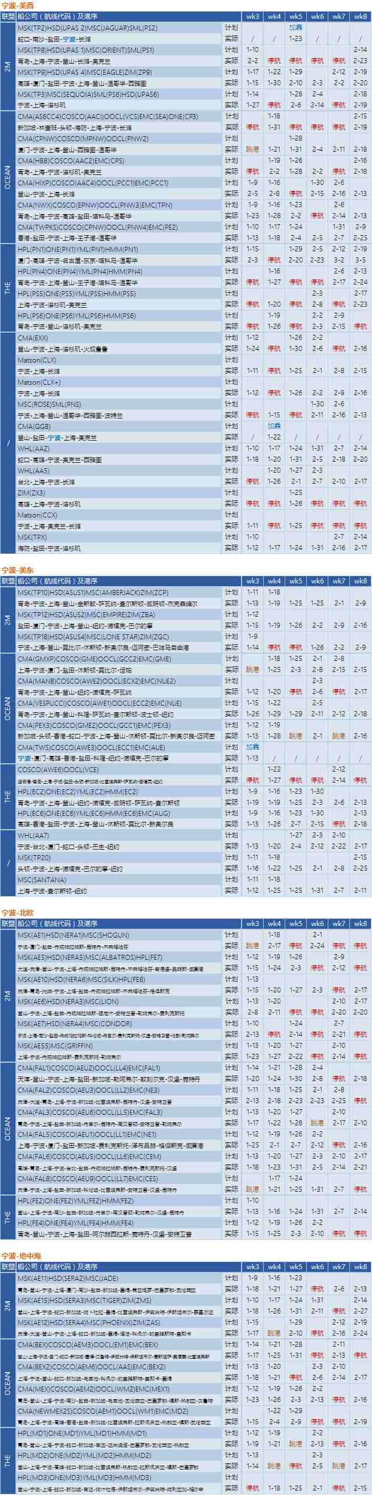The height and width of the screenshot is (1495, 372).
Task: Select the 宁波-北欧 section title
Action: click(17, 913)
